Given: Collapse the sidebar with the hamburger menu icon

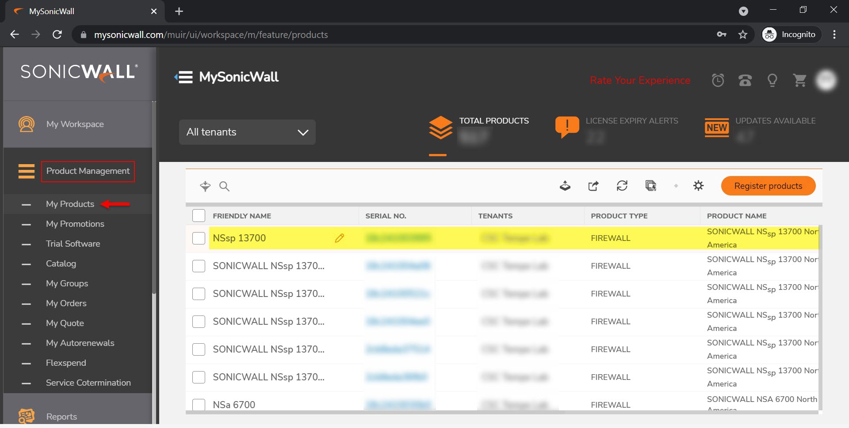Looking at the screenshot, I should (x=184, y=77).
